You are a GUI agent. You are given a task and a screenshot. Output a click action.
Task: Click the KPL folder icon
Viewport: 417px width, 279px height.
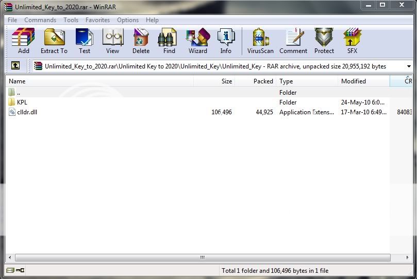[x=11, y=102]
